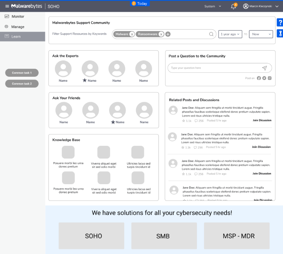The height and width of the screenshot is (254, 283).
Task: Open the '1 year ago' date range dropdown
Action: (230, 34)
